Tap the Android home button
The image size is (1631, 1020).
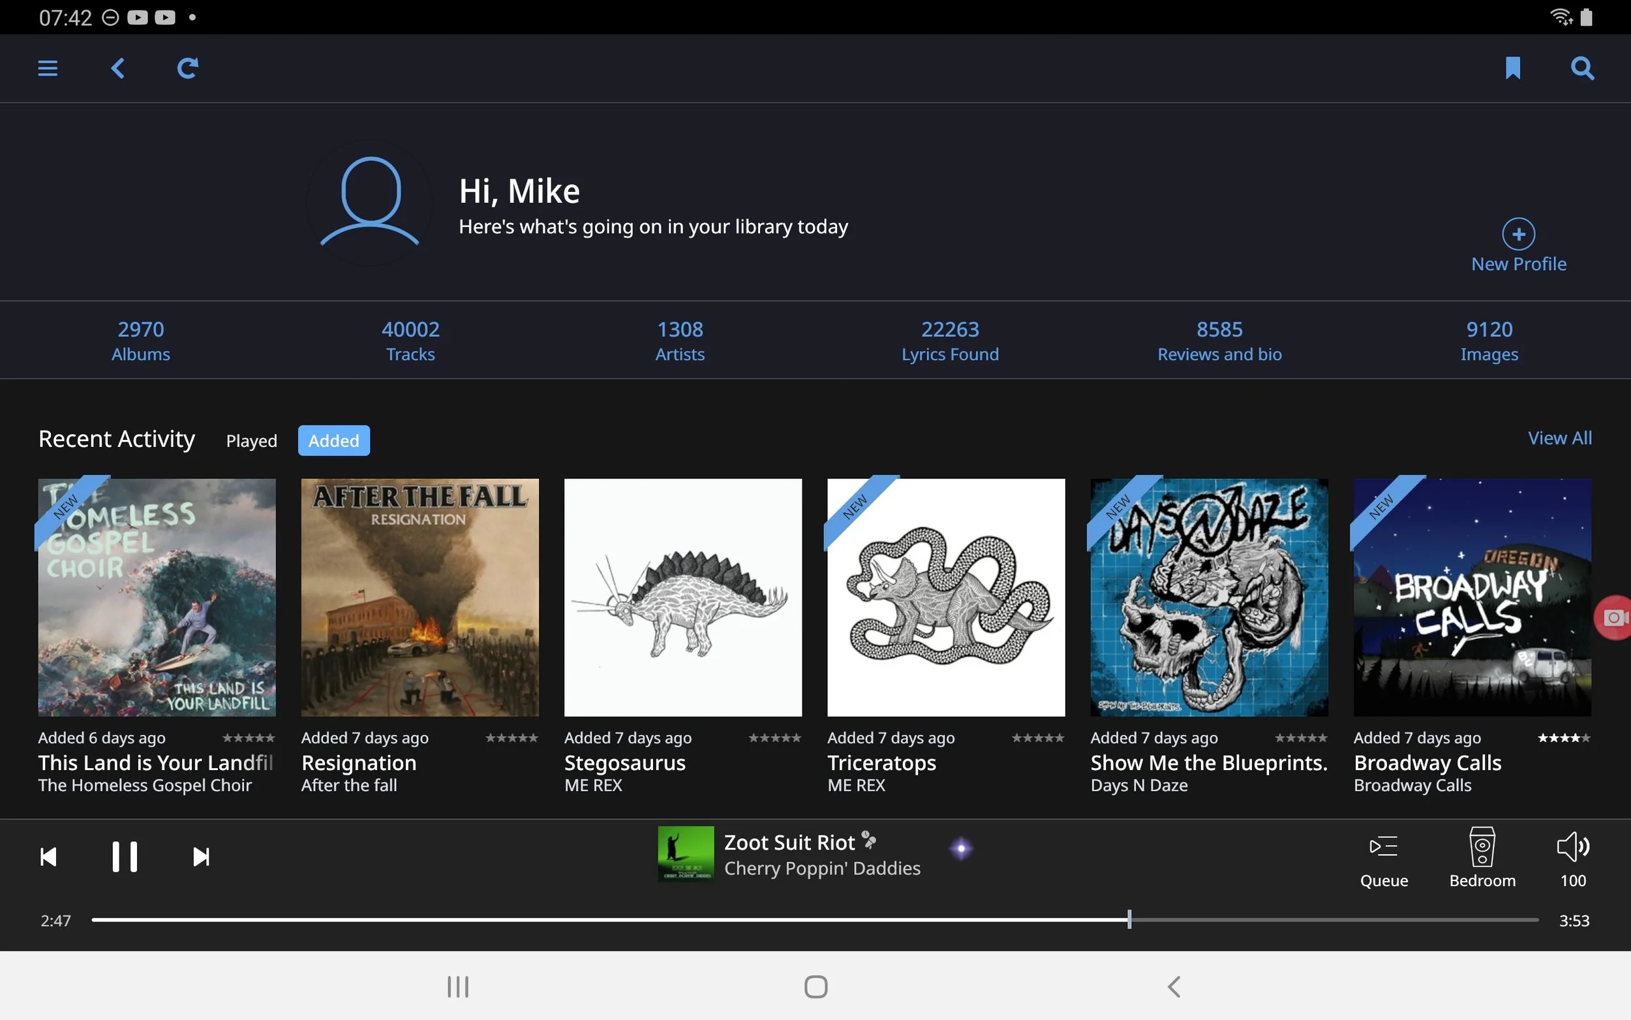(x=816, y=987)
